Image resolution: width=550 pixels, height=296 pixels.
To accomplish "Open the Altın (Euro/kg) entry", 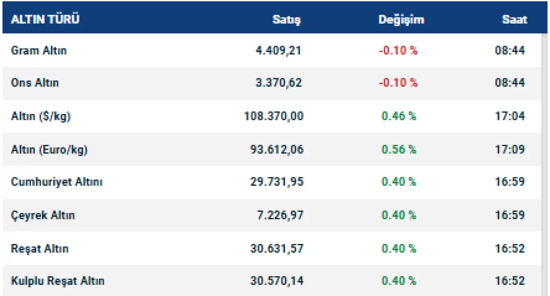I will (49, 150).
